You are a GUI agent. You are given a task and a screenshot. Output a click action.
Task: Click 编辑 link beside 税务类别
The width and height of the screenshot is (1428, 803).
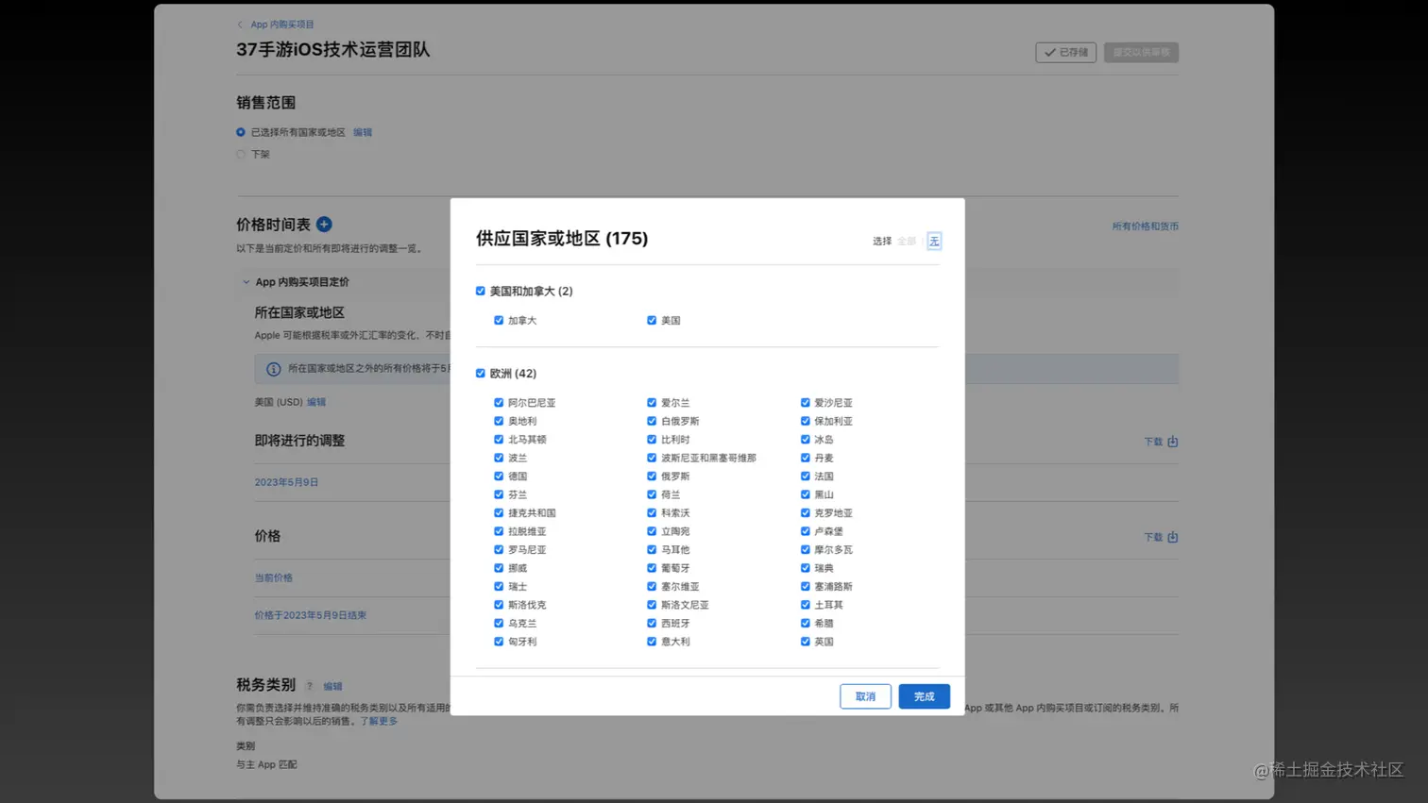[x=332, y=686]
